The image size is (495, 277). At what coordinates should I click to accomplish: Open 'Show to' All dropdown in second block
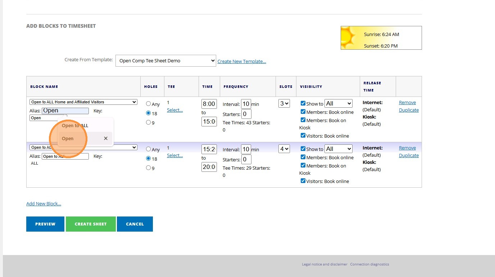tap(338, 149)
